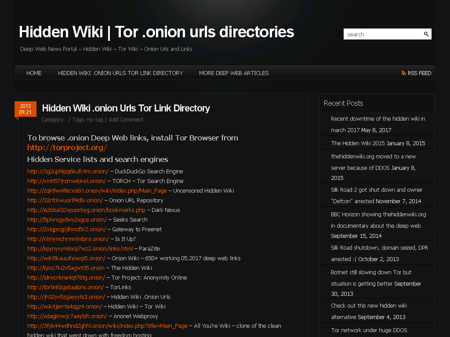
Task: Click the Add Comment link
Action: (x=126, y=119)
